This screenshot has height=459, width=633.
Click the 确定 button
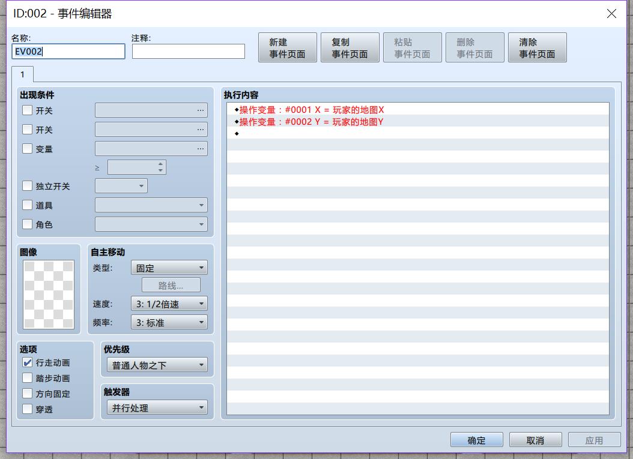tap(477, 440)
